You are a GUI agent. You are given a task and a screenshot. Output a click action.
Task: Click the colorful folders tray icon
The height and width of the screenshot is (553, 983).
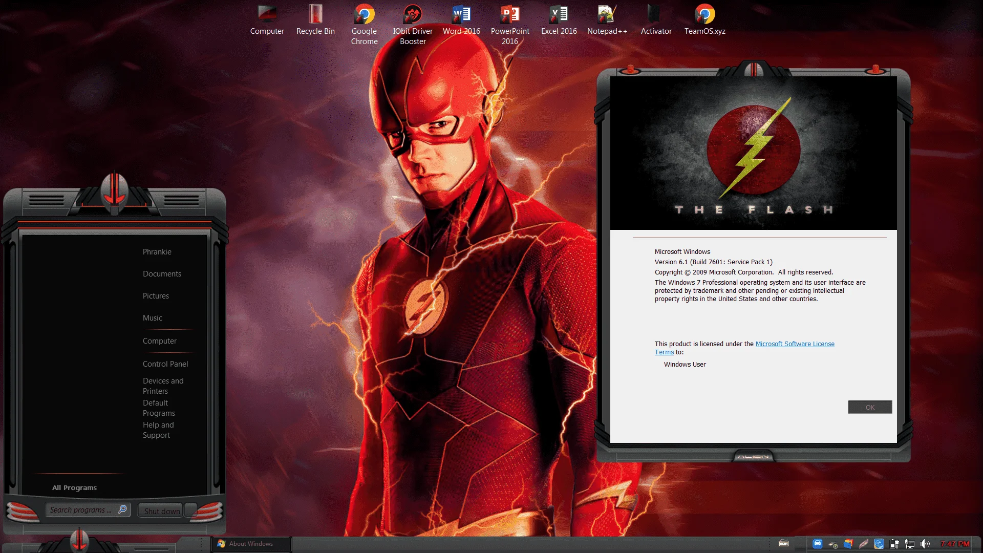pyautogui.click(x=848, y=544)
